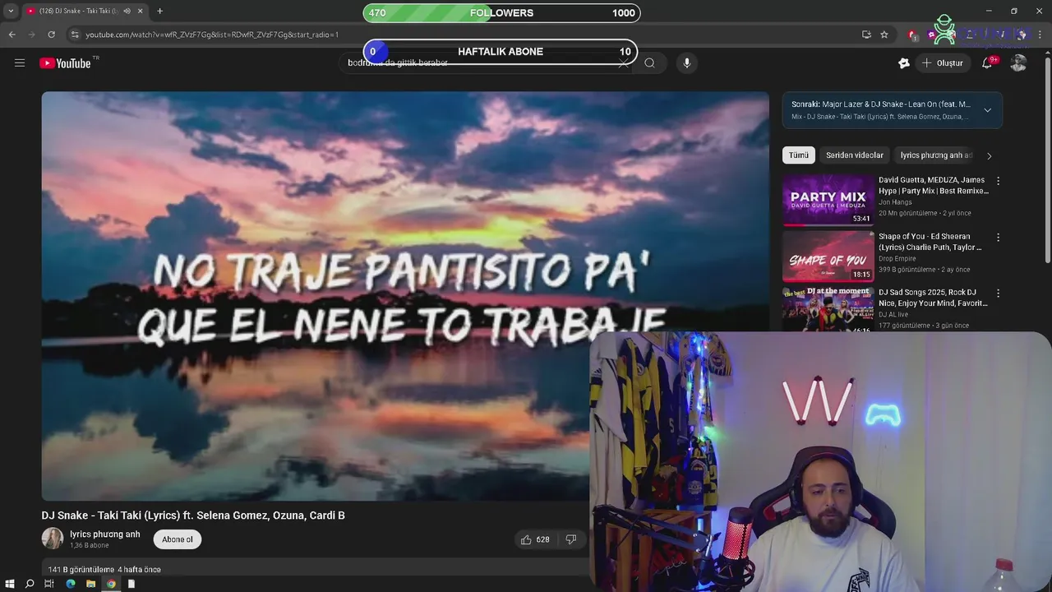
Task: Open Task View on the taskbar
Action: tap(49, 584)
